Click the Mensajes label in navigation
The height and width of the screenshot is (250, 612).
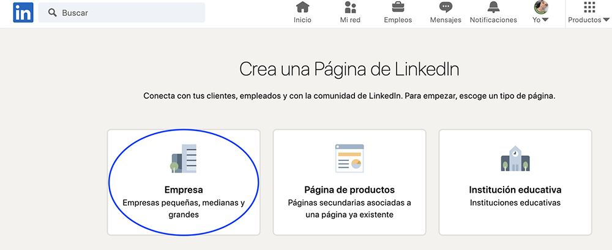click(446, 20)
